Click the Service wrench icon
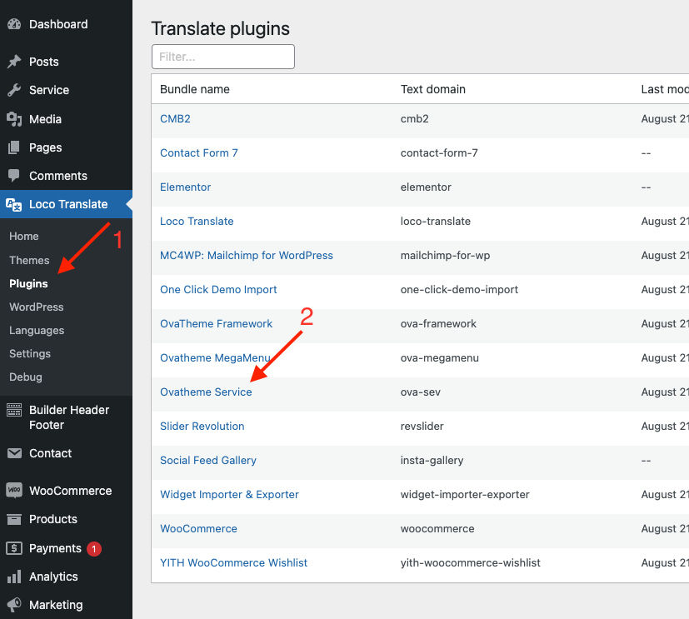The image size is (689, 619). coord(14,90)
